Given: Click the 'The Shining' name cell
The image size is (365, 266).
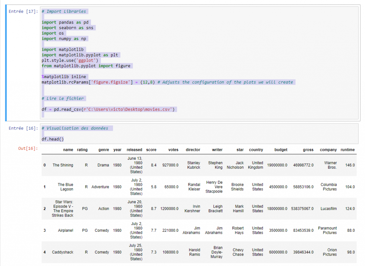Looking at the screenshot, I should point(63,165).
